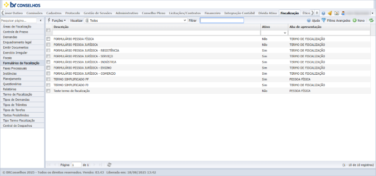
Task: Open Filtros Avançados
Action: (x=336, y=20)
